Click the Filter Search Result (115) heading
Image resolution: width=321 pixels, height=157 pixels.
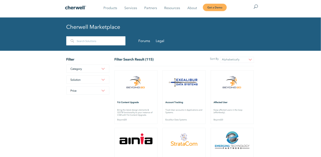(x=134, y=60)
